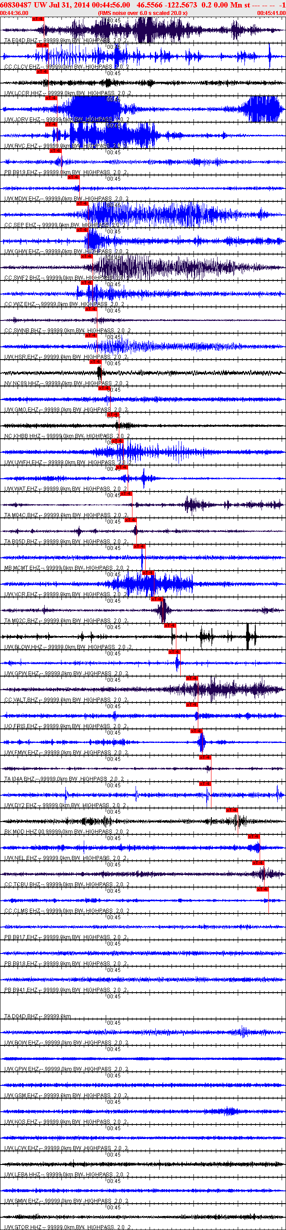The height and width of the screenshot is (1230, 286).
Task: Select the TA D04D BHZ station label
Action: (x=38, y=1016)
